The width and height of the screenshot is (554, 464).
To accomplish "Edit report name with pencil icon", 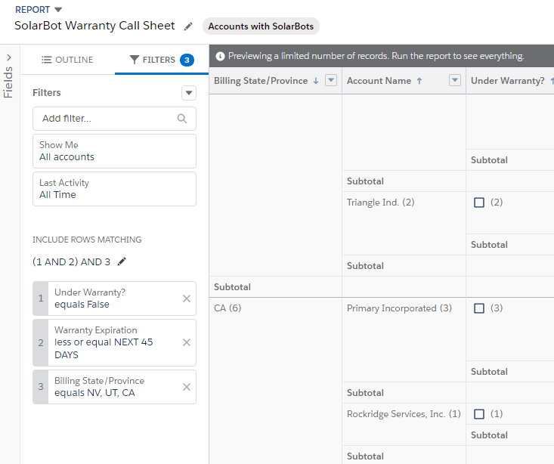I will coord(188,26).
